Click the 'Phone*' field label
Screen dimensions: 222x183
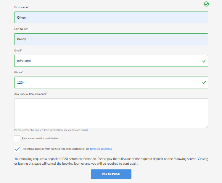(19, 72)
